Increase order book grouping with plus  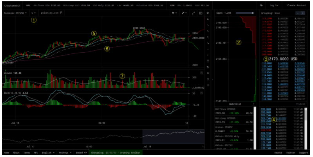(302, 13)
